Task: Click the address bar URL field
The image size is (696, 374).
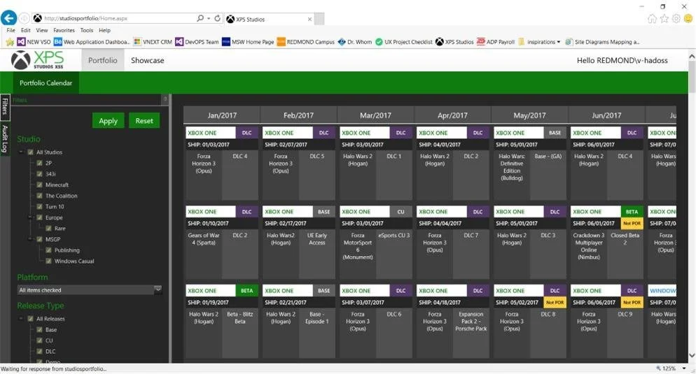Action: coord(118,18)
